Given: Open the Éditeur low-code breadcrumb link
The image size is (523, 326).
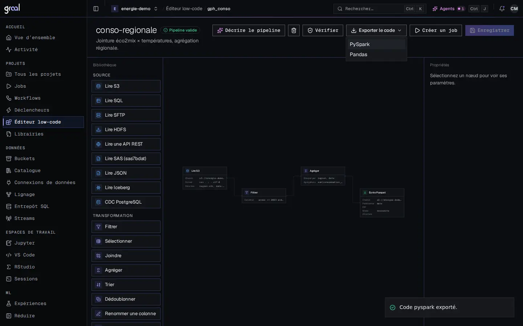Looking at the screenshot, I should pyautogui.click(x=184, y=9).
